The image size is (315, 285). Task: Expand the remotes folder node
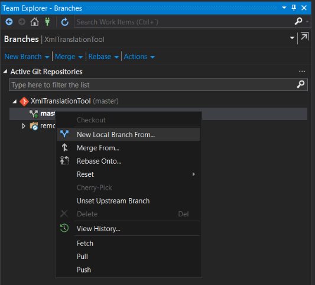(24, 126)
